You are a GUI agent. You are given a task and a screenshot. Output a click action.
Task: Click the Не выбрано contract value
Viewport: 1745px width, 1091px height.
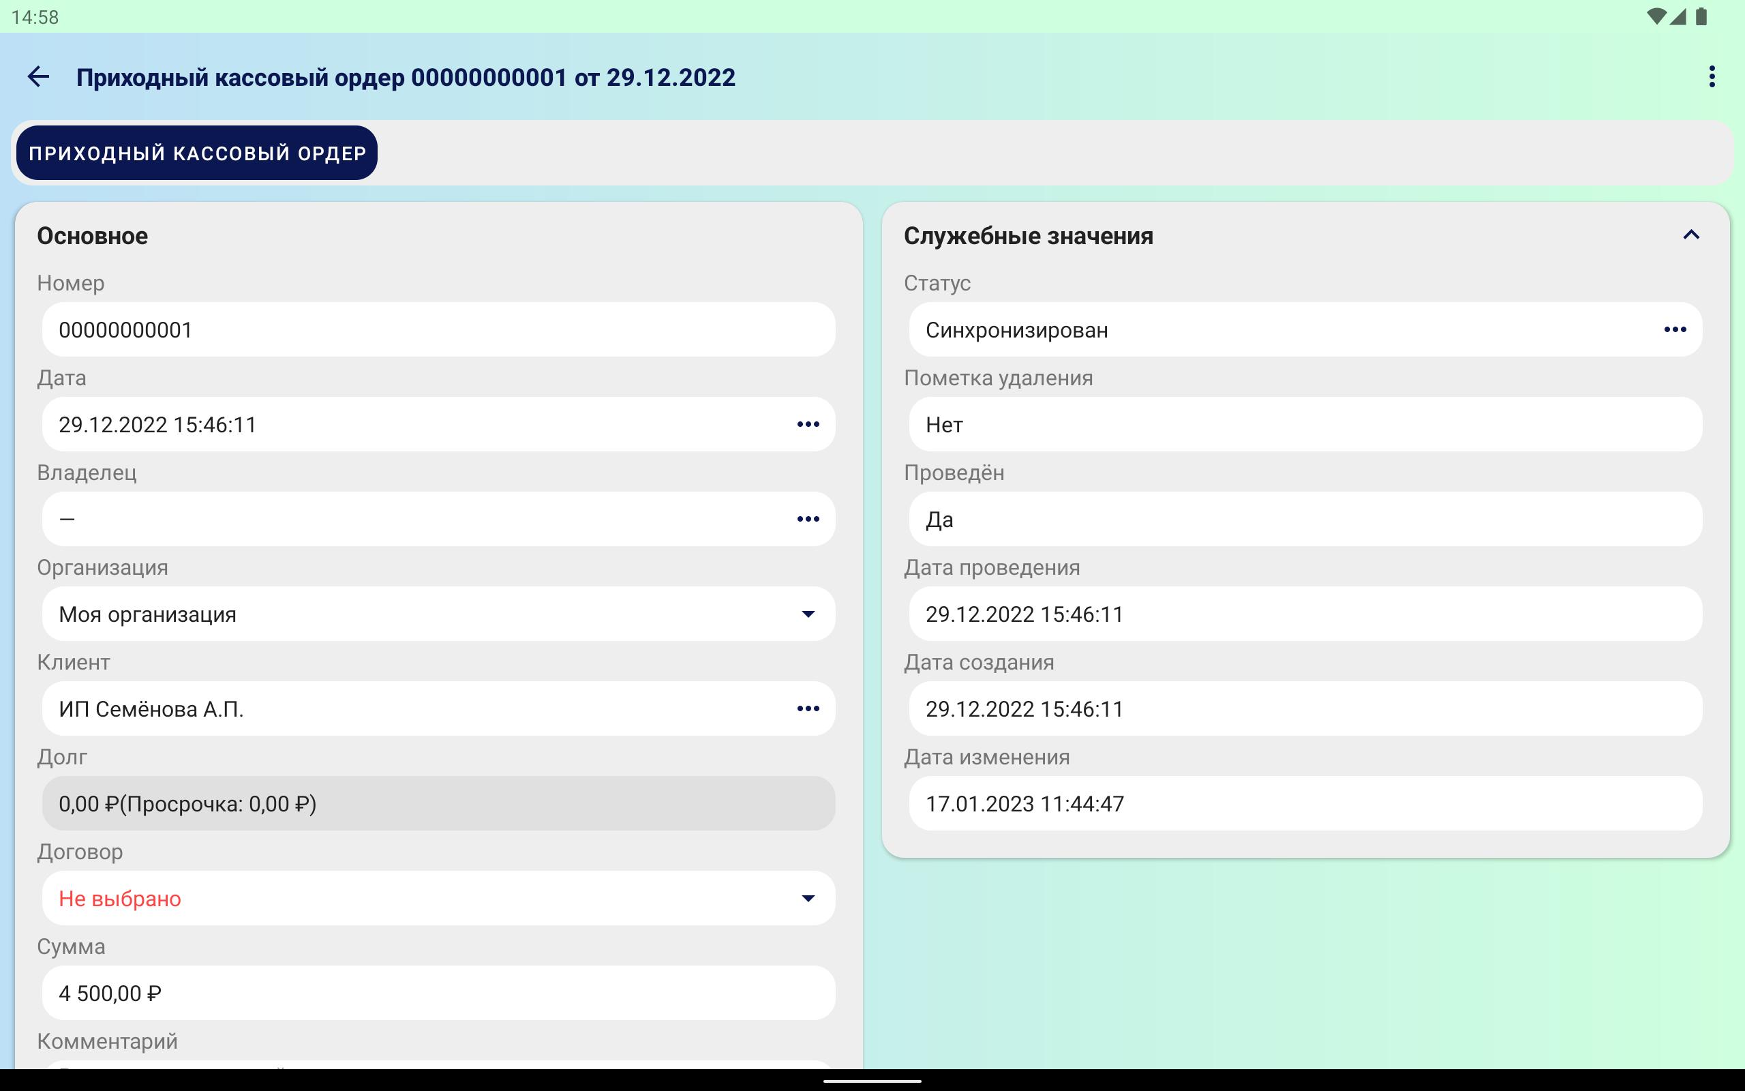click(x=120, y=898)
